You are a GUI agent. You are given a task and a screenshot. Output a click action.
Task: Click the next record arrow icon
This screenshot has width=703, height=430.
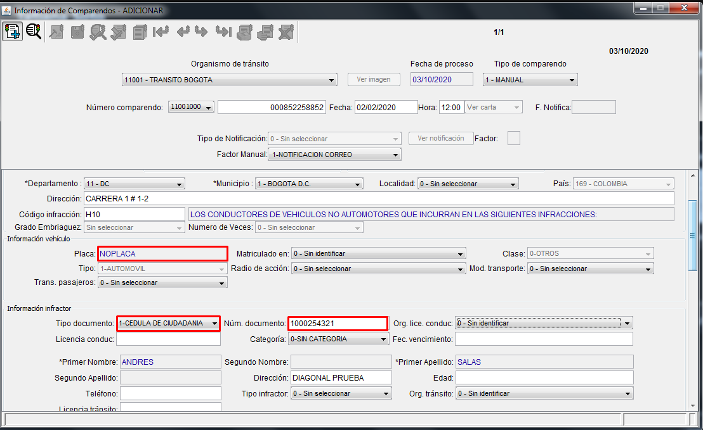click(201, 31)
